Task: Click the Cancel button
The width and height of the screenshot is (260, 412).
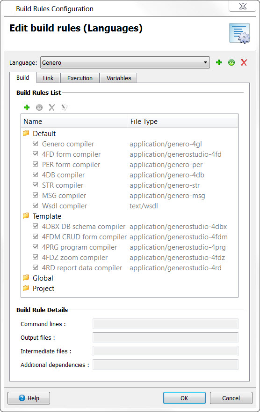Action: point(231,398)
